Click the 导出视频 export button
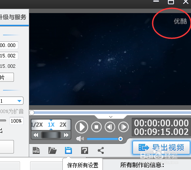The width and height of the screenshot is (191, 170). point(161,147)
